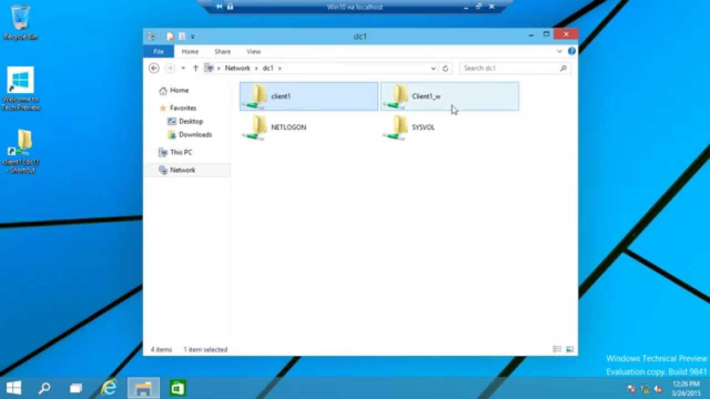Open the client1 shared folder
Image resolution: width=710 pixels, height=399 pixels.
[x=309, y=96]
